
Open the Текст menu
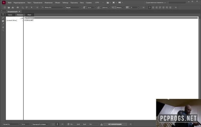pos(29,3)
